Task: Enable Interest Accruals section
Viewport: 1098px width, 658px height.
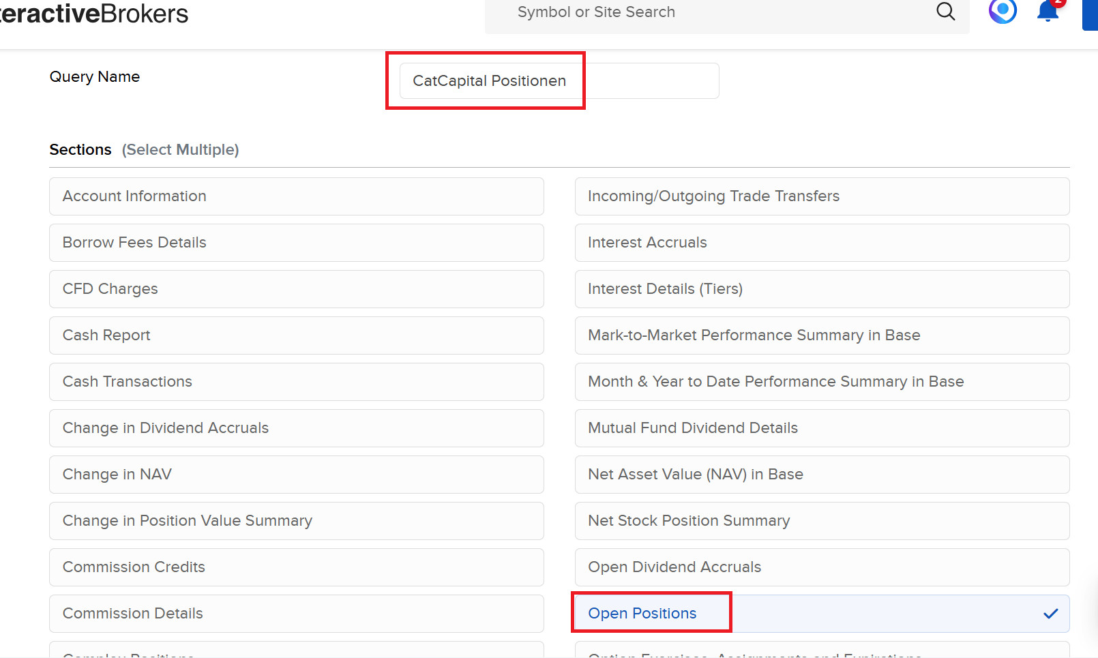Action: tap(822, 243)
